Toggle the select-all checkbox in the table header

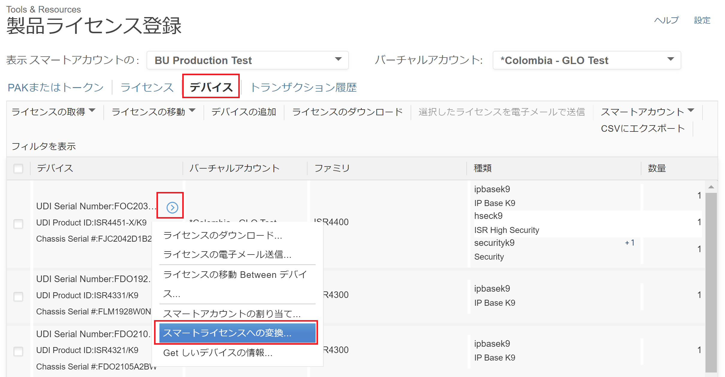coord(18,169)
